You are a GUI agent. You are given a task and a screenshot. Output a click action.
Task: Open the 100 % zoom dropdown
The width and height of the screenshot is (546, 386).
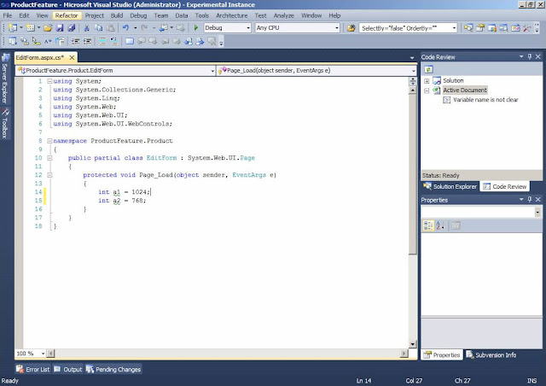(43, 354)
